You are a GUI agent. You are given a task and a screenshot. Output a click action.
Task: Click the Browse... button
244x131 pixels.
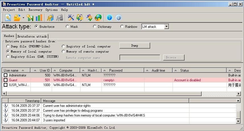click(174, 58)
